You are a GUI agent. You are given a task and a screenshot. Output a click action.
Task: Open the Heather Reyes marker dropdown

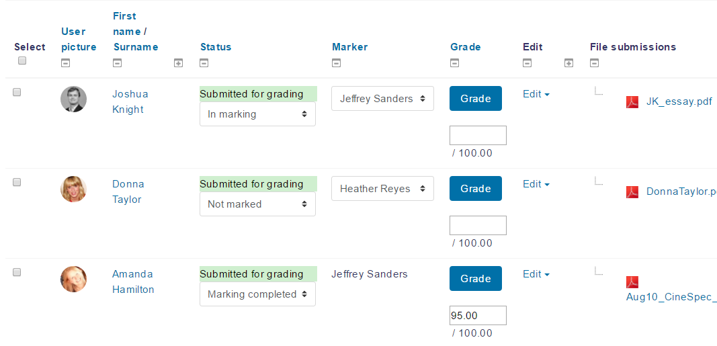click(x=383, y=188)
